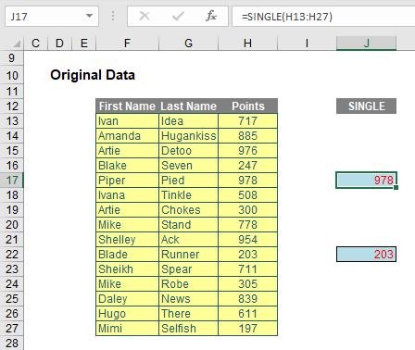
Task: Select the cell containing Hugankiss
Action: [188, 136]
